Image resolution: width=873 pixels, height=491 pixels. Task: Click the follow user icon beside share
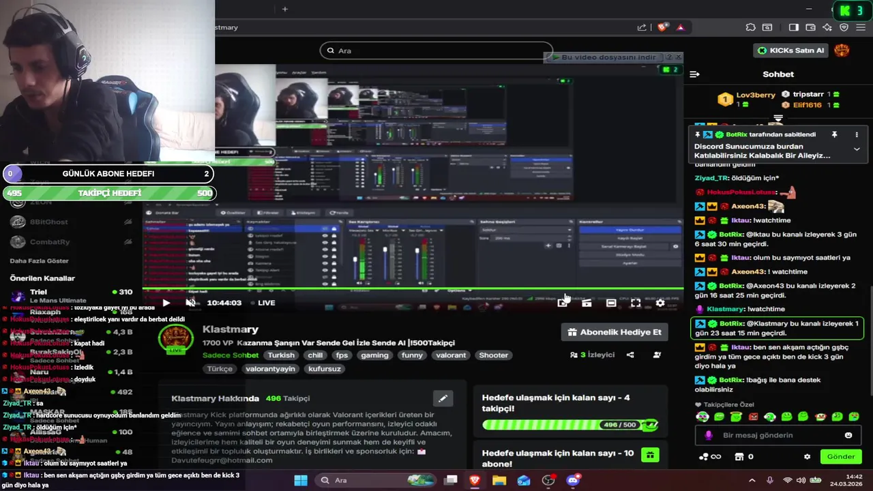(657, 355)
